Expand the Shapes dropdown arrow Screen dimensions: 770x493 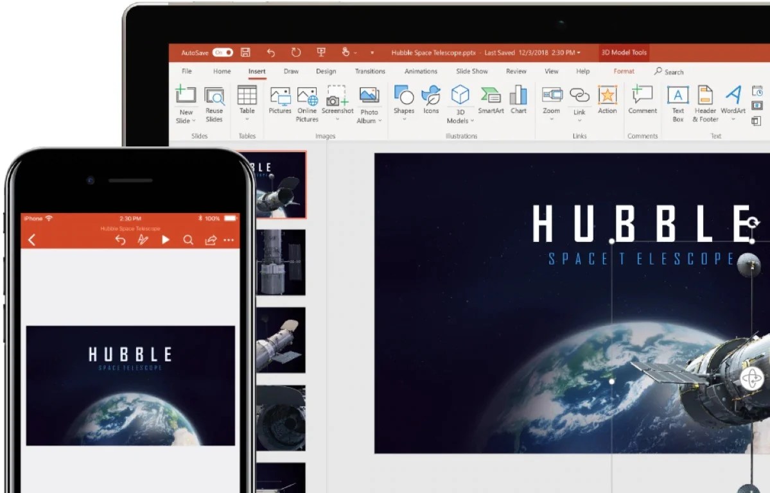[404, 119]
